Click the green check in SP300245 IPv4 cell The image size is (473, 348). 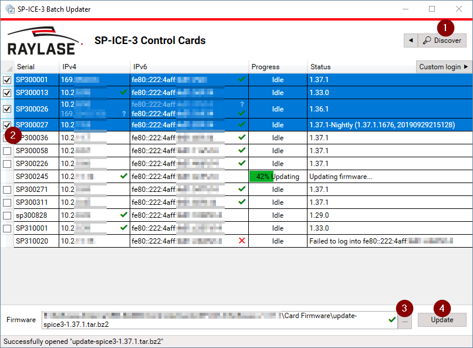(x=123, y=176)
